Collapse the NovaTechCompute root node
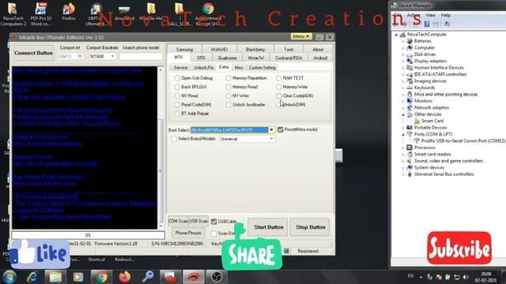Screen dimensions: 506x284 [397, 35]
